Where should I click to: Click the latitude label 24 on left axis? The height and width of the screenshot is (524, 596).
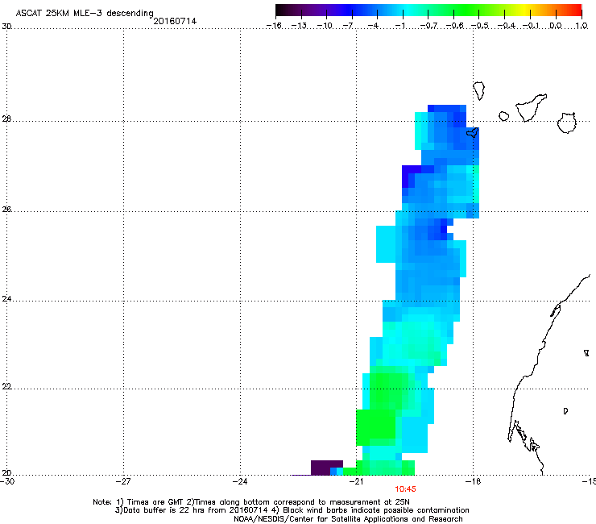[x=6, y=299]
